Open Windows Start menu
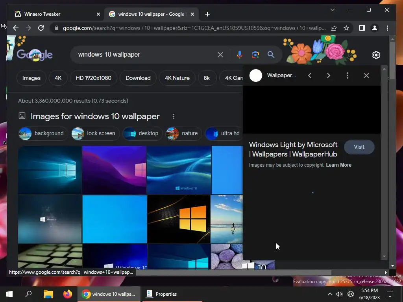This screenshot has height=302, width=403. coord(9,294)
